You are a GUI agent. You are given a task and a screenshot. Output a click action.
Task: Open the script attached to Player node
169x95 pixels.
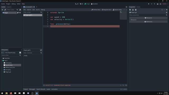tap(18, 13)
